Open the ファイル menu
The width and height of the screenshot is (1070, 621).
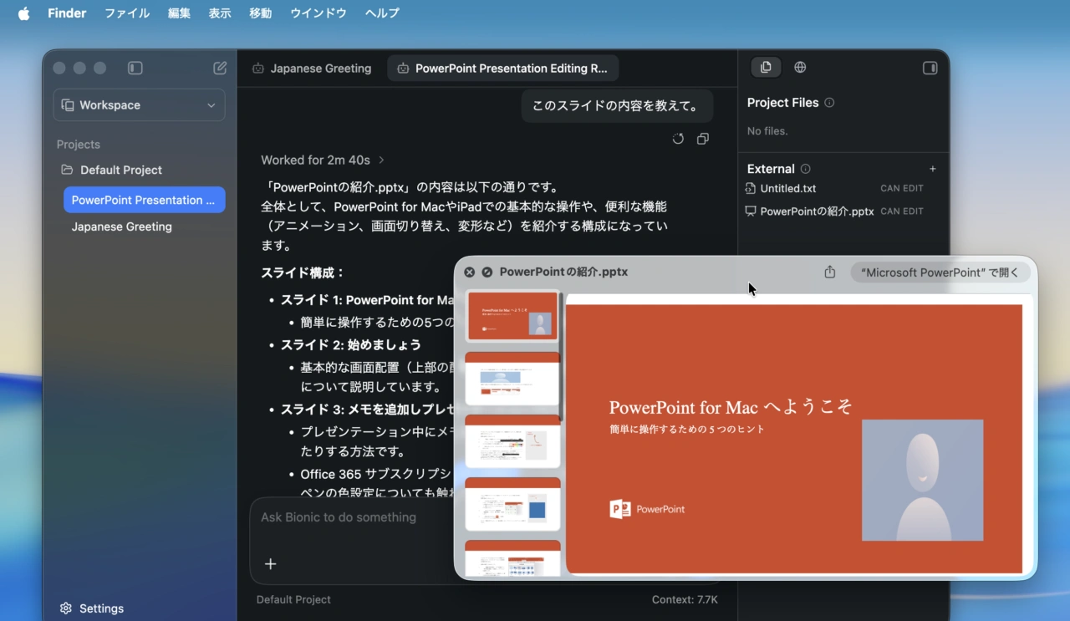[127, 13]
